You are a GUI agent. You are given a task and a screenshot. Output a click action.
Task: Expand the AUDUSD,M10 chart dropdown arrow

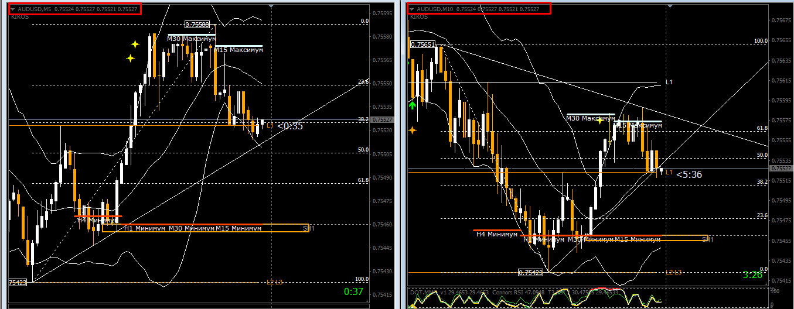412,9
